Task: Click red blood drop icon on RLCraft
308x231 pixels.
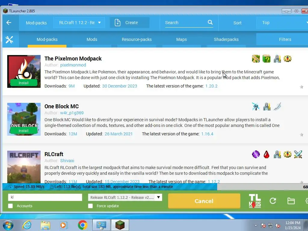Action: pyautogui.click(x=266, y=154)
